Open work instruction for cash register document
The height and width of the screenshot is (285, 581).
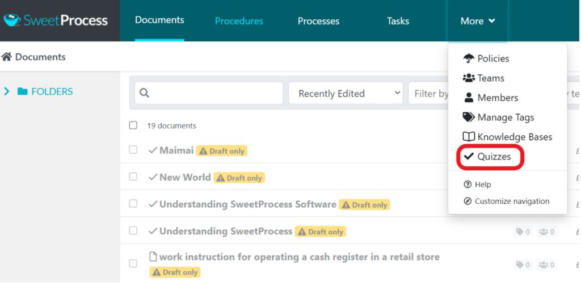click(x=300, y=257)
